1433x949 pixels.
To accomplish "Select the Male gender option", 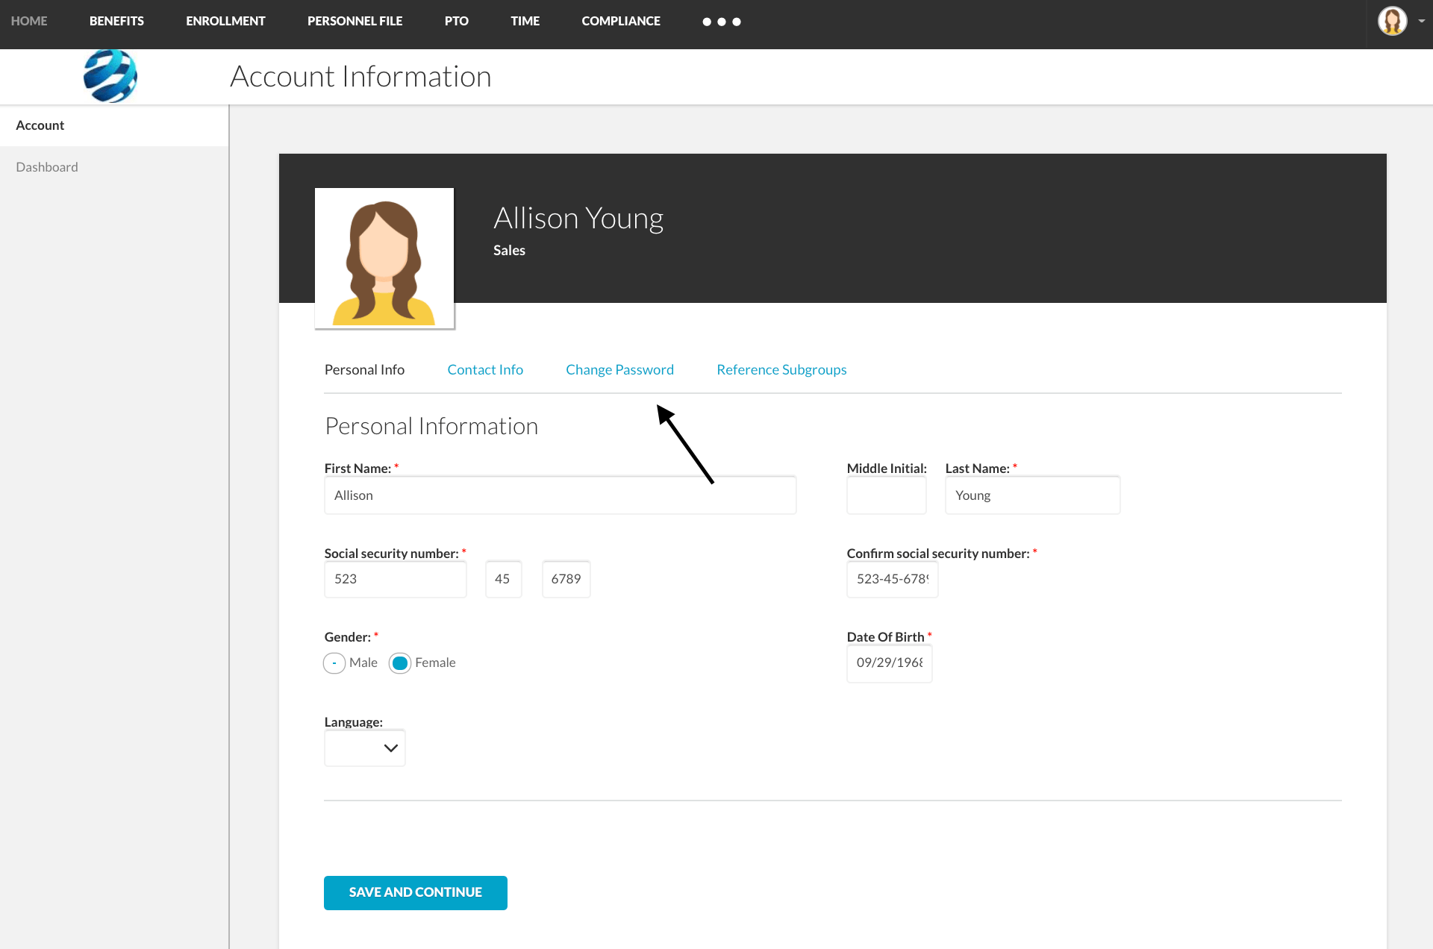I will click(334, 663).
